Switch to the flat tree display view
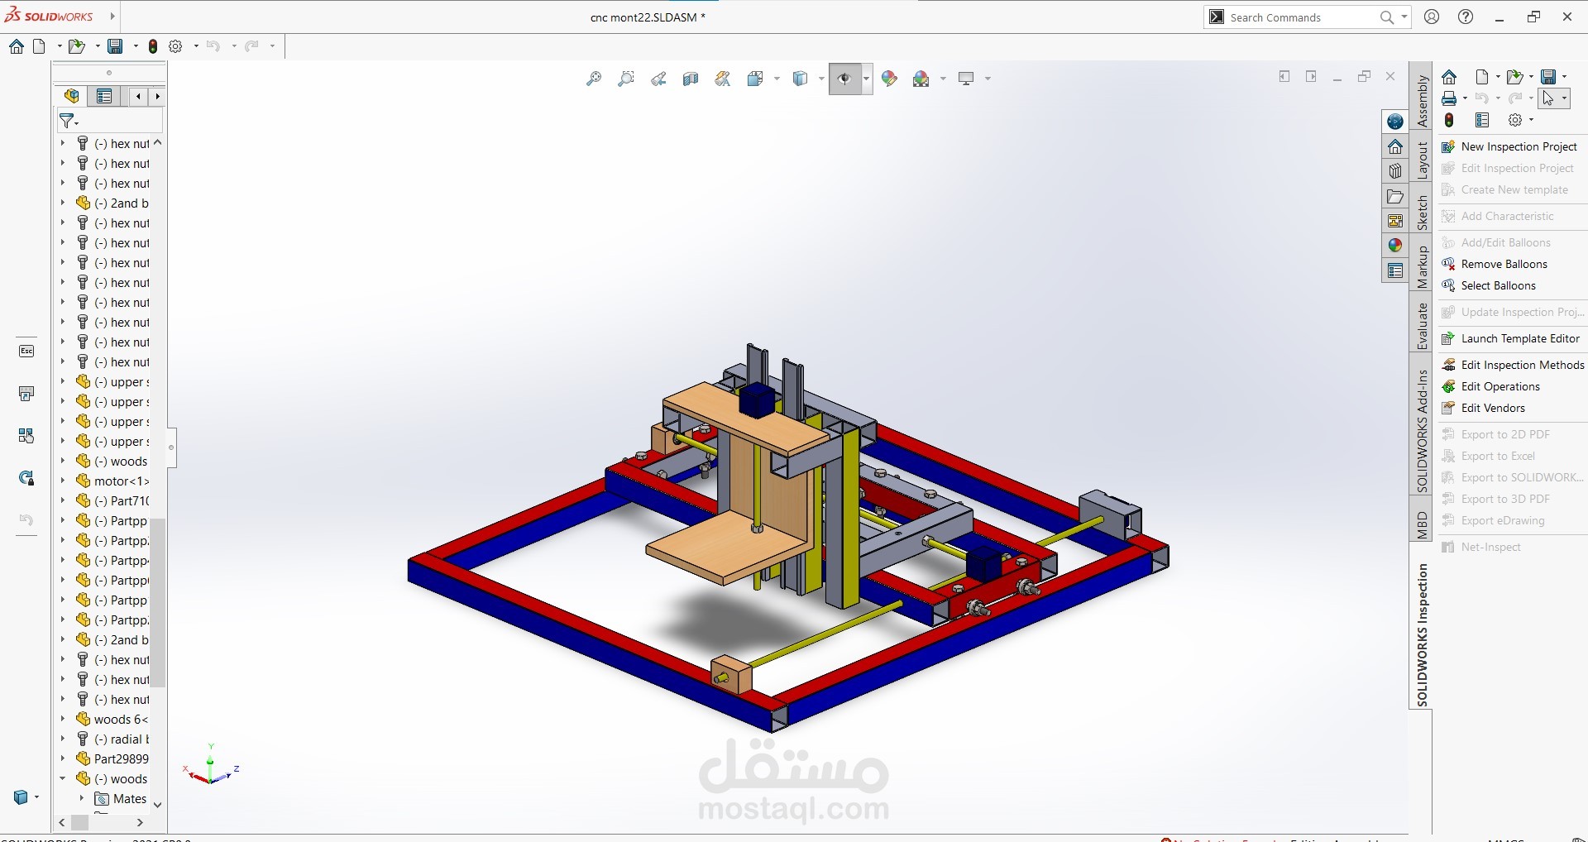The width and height of the screenshot is (1588, 842). 103,96
